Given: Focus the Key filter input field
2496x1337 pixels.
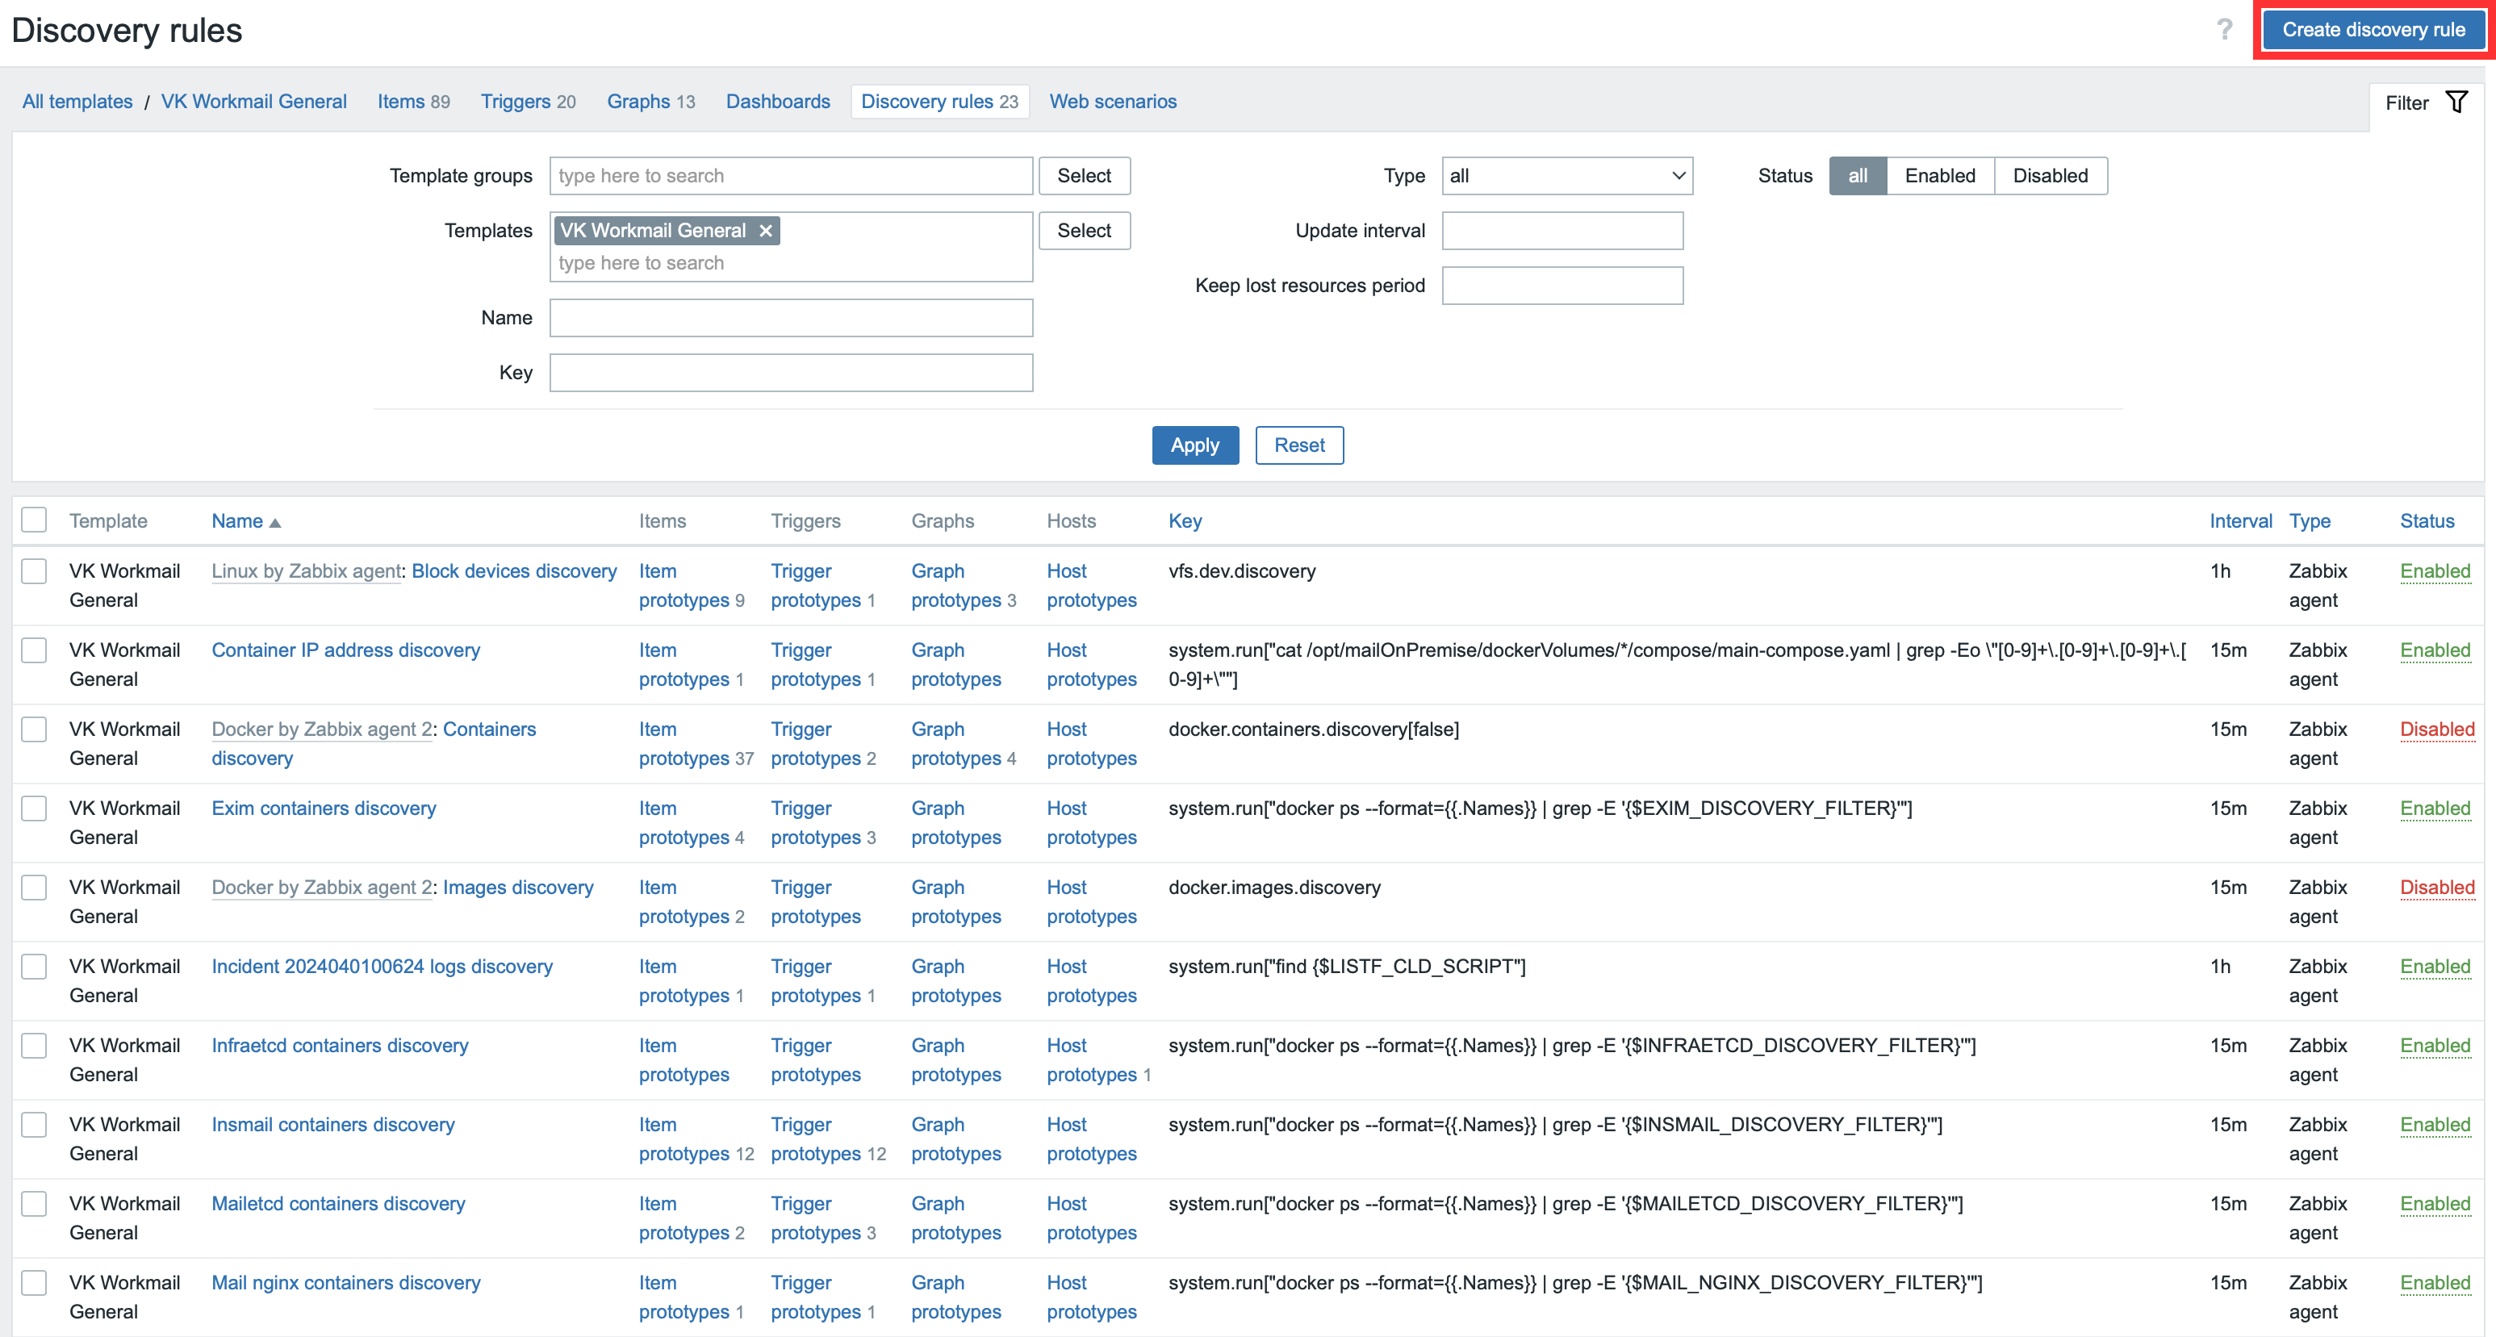Looking at the screenshot, I should [x=791, y=373].
